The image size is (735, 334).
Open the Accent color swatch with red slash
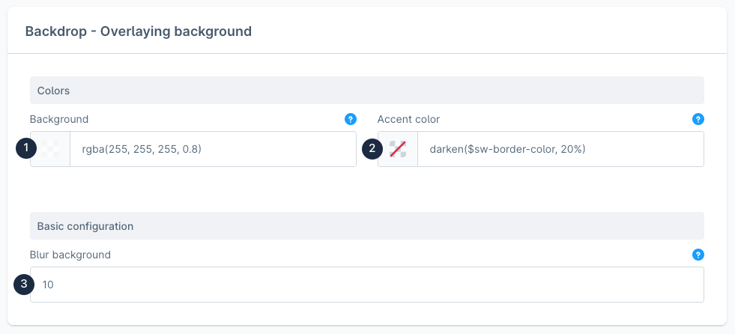[398, 149]
